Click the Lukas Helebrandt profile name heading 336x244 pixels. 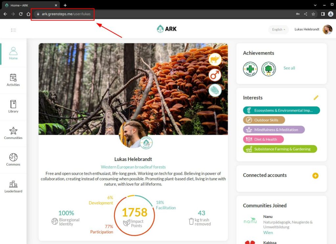[133, 159]
